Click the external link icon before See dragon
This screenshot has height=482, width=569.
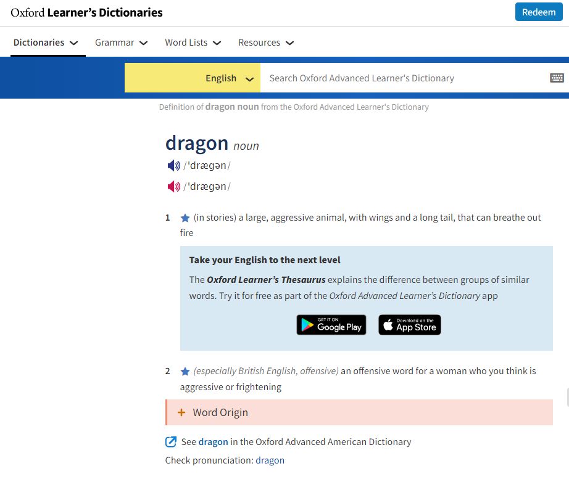coord(171,442)
